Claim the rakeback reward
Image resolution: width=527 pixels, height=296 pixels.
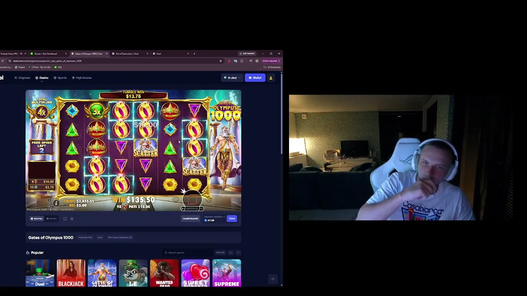click(232, 219)
